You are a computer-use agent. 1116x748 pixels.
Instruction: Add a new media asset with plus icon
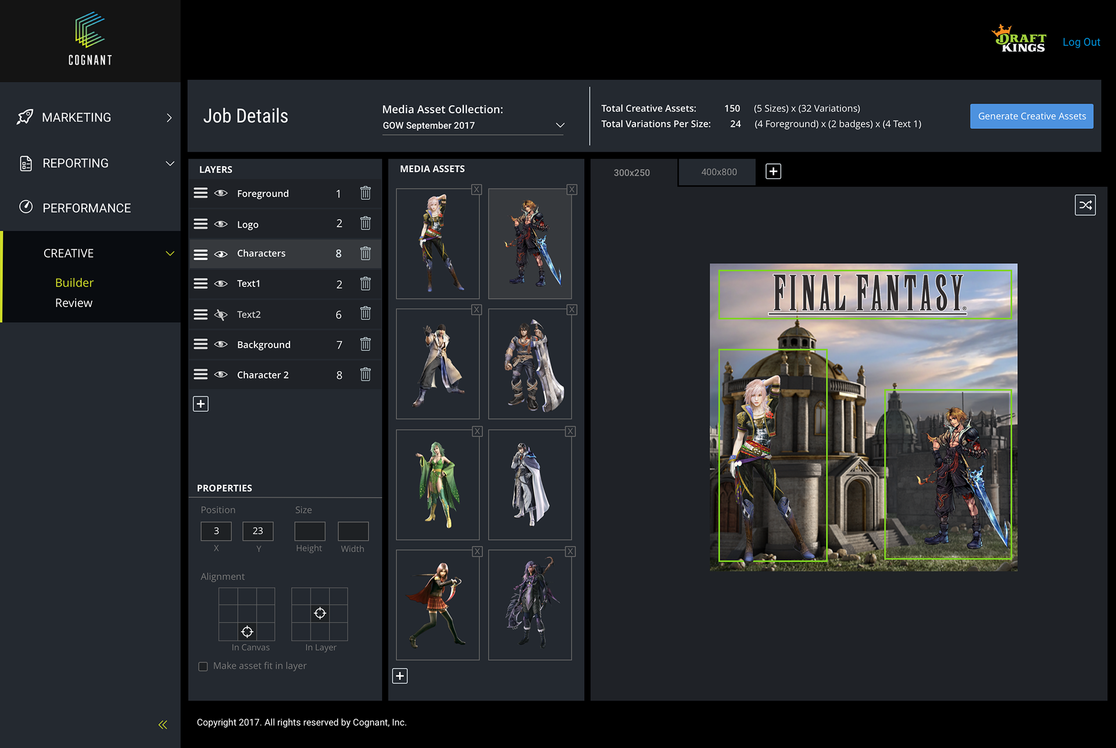pyautogui.click(x=400, y=676)
